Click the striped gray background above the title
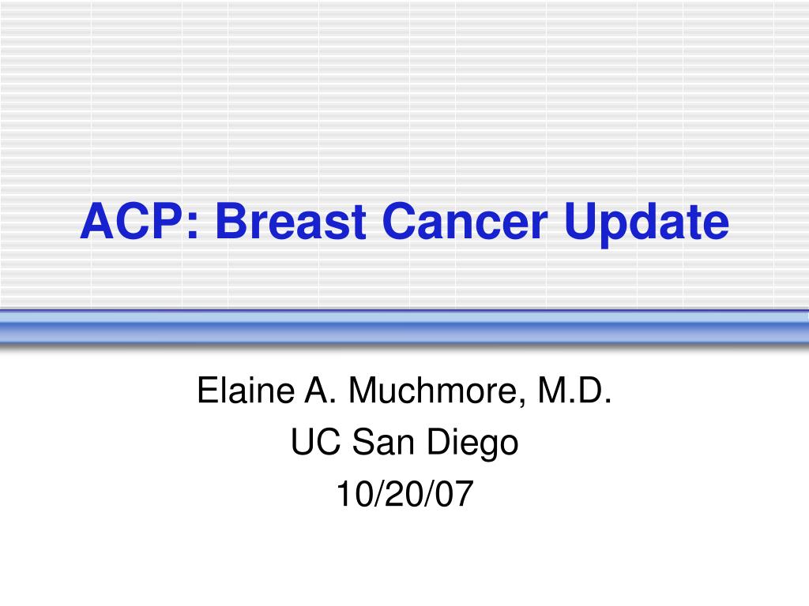809x606 pixels. pyautogui.click(x=404, y=93)
